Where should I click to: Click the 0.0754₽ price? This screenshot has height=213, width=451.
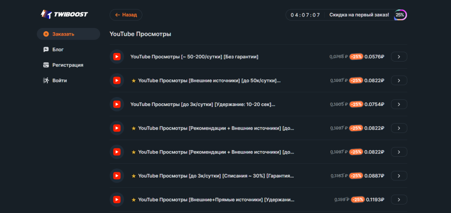tap(374, 104)
